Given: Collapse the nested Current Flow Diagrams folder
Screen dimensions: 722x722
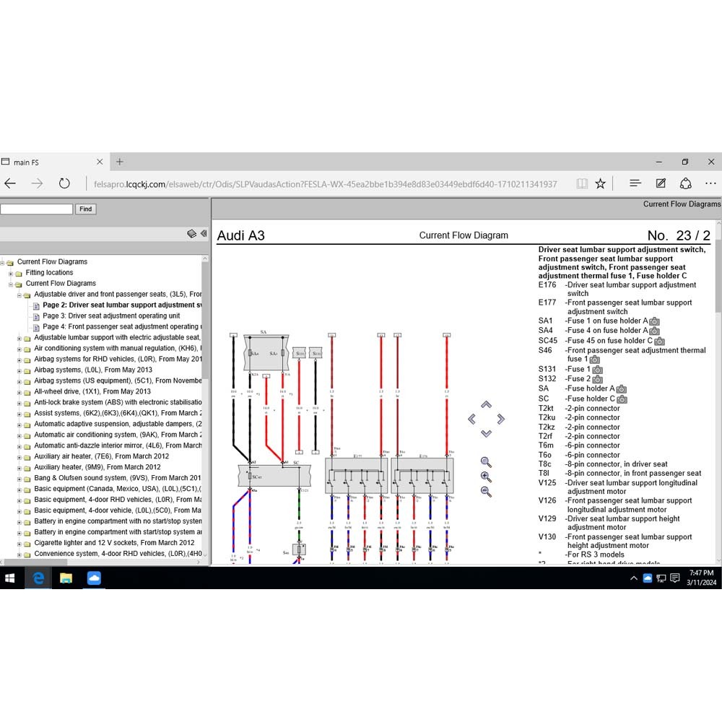Looking at the screenshot, I should pos(11,284).
